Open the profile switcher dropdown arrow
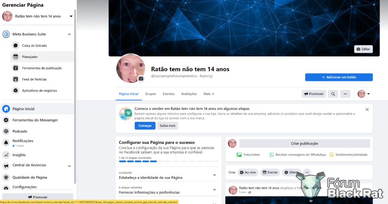388x204 pixels. 369,94
